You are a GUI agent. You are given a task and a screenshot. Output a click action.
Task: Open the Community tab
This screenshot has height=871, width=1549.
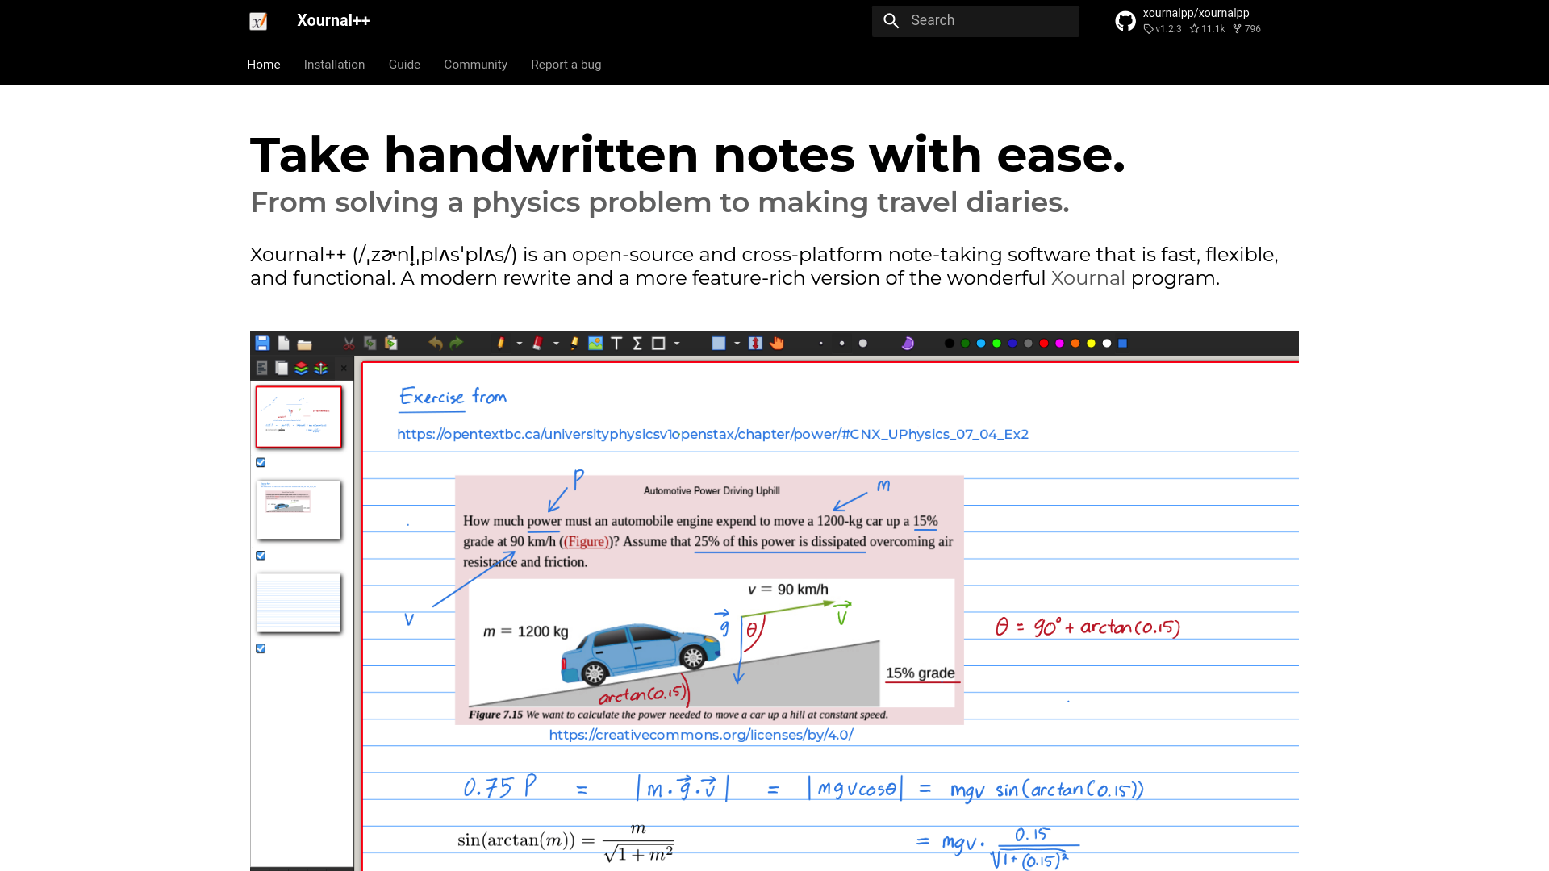click(475, 64)
